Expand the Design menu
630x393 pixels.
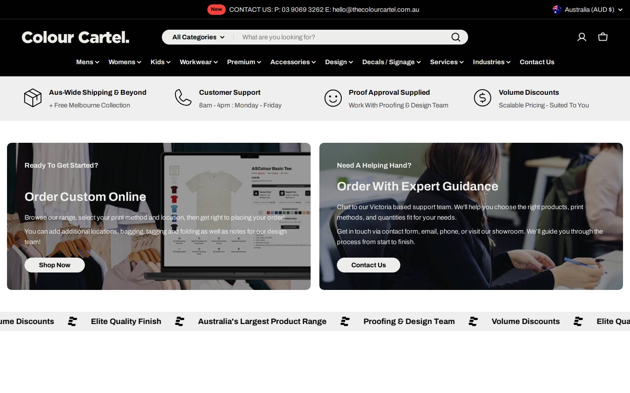click(x=339, y=62)
